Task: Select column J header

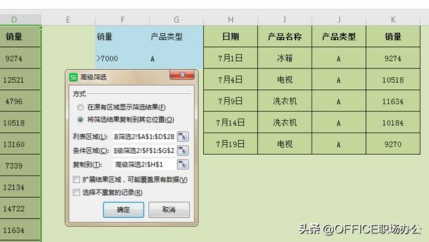Action: 339,19
